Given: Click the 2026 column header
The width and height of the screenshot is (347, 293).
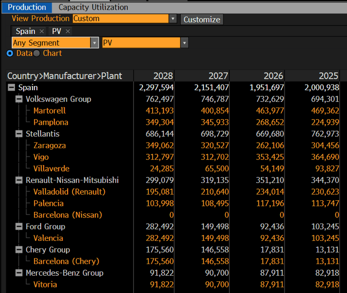Looking at the screenshot, I should coord(257,76).
